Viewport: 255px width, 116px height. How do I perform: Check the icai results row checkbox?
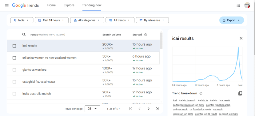[14, 46]
